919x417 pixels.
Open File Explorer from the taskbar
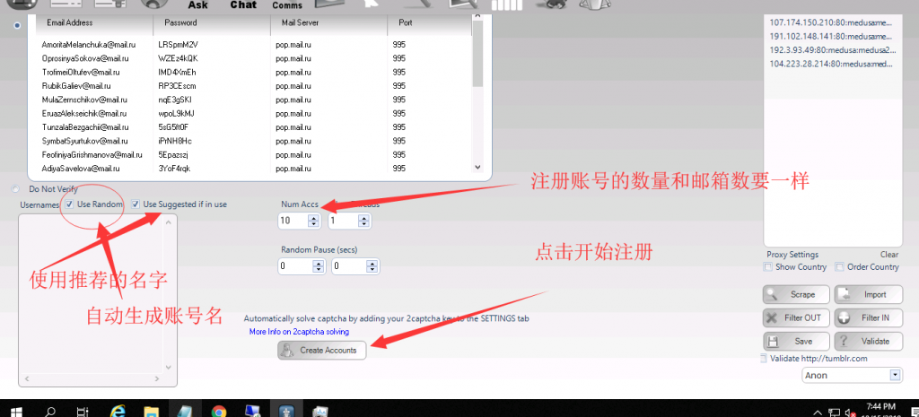pyautogui.click(x=151, y=411)
